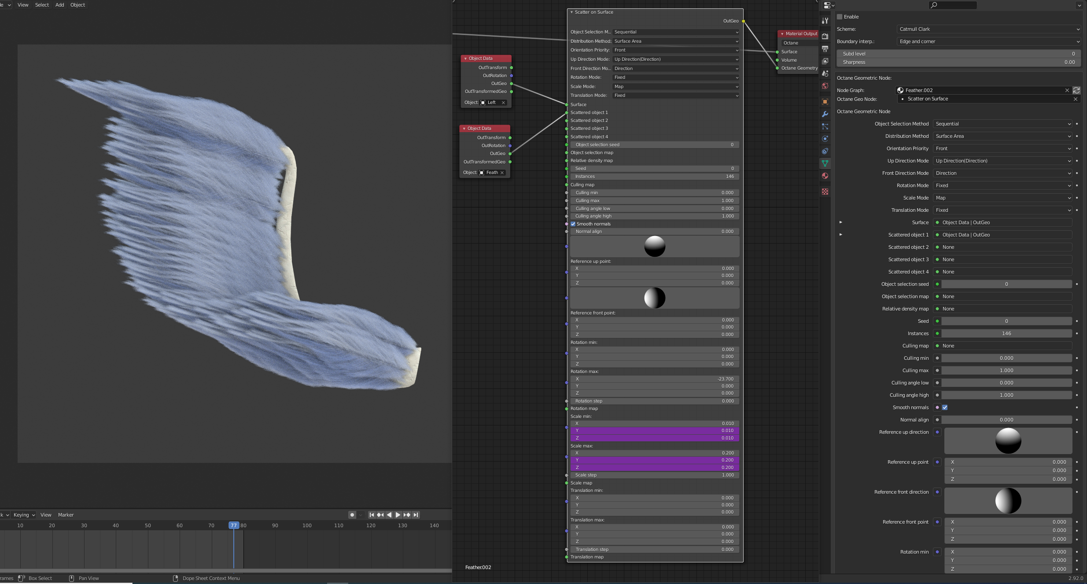This screenshot has height=584, width=1087.
Task: Open the Material properties sphere tab
Action: tap(825, 176)
